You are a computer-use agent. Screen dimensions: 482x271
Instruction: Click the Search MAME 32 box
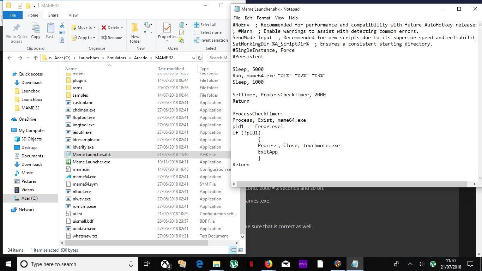point(219,58)
